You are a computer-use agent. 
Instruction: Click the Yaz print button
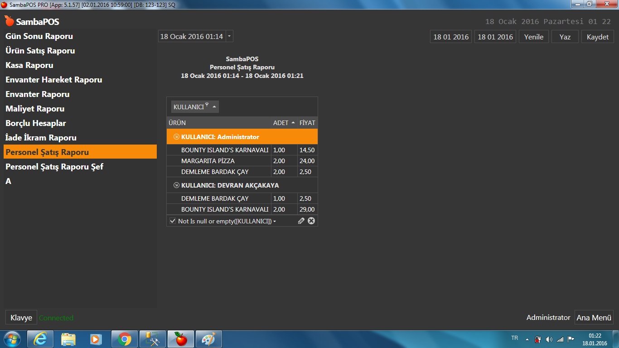coord(565,37)
